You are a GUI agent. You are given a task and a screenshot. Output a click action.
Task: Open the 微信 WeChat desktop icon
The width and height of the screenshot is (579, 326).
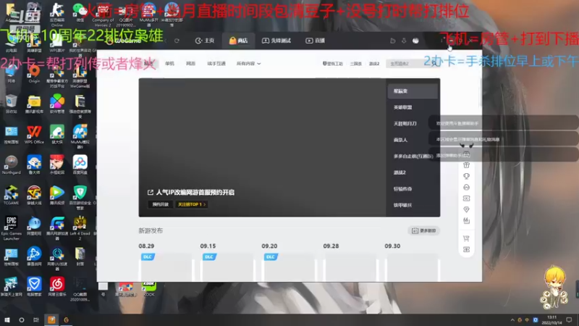pyautogui.click(x=80, y=12)
